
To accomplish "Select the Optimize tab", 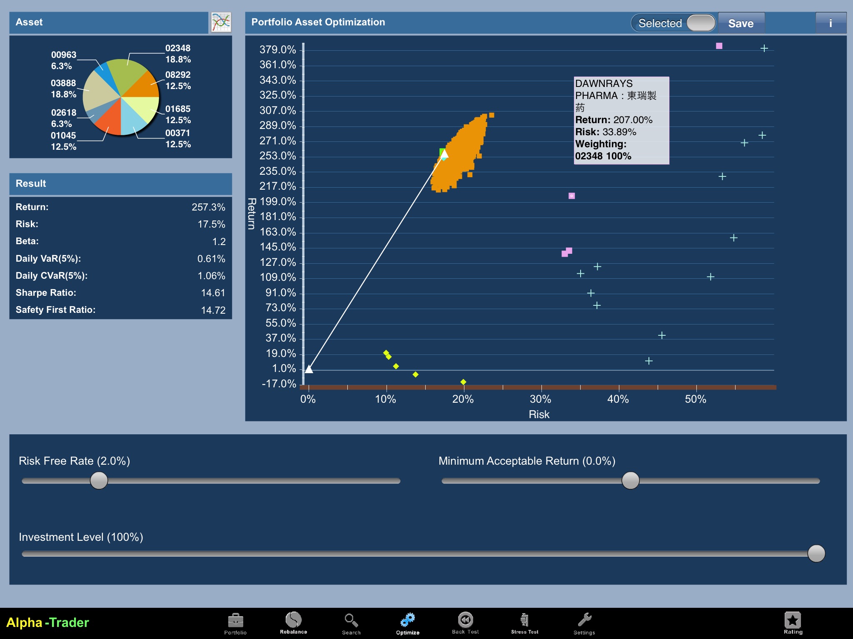I will point(408,624).
